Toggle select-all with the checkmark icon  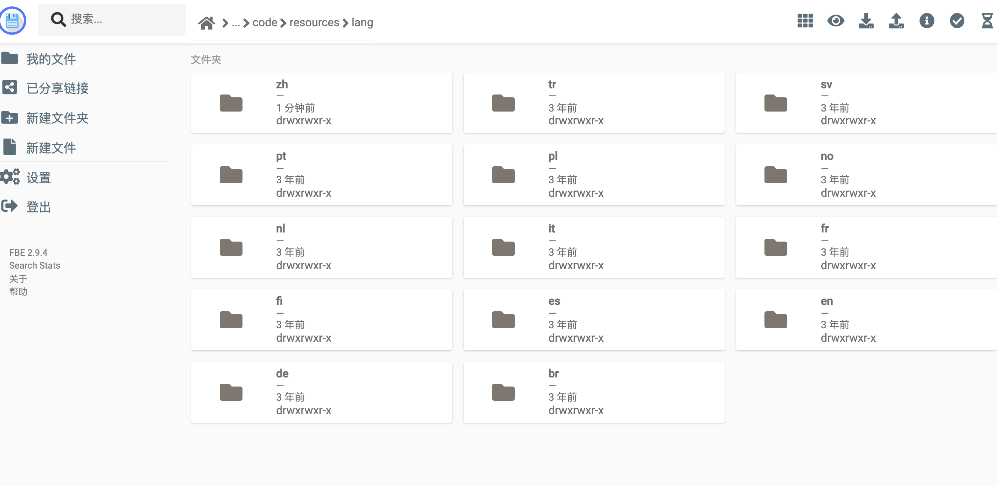957,21
